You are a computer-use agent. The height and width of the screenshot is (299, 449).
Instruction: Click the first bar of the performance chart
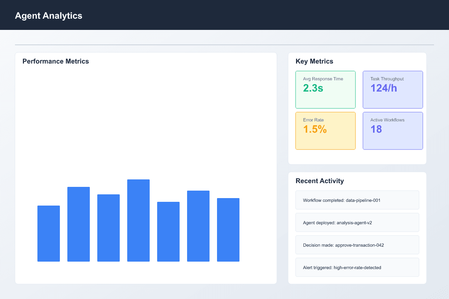point(49,233)
